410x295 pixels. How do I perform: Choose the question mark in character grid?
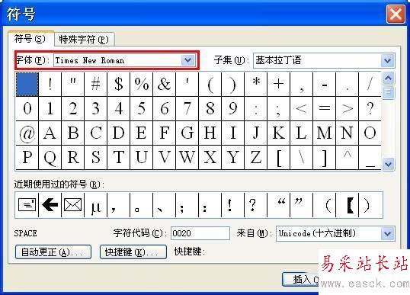[x=370, y=108]
